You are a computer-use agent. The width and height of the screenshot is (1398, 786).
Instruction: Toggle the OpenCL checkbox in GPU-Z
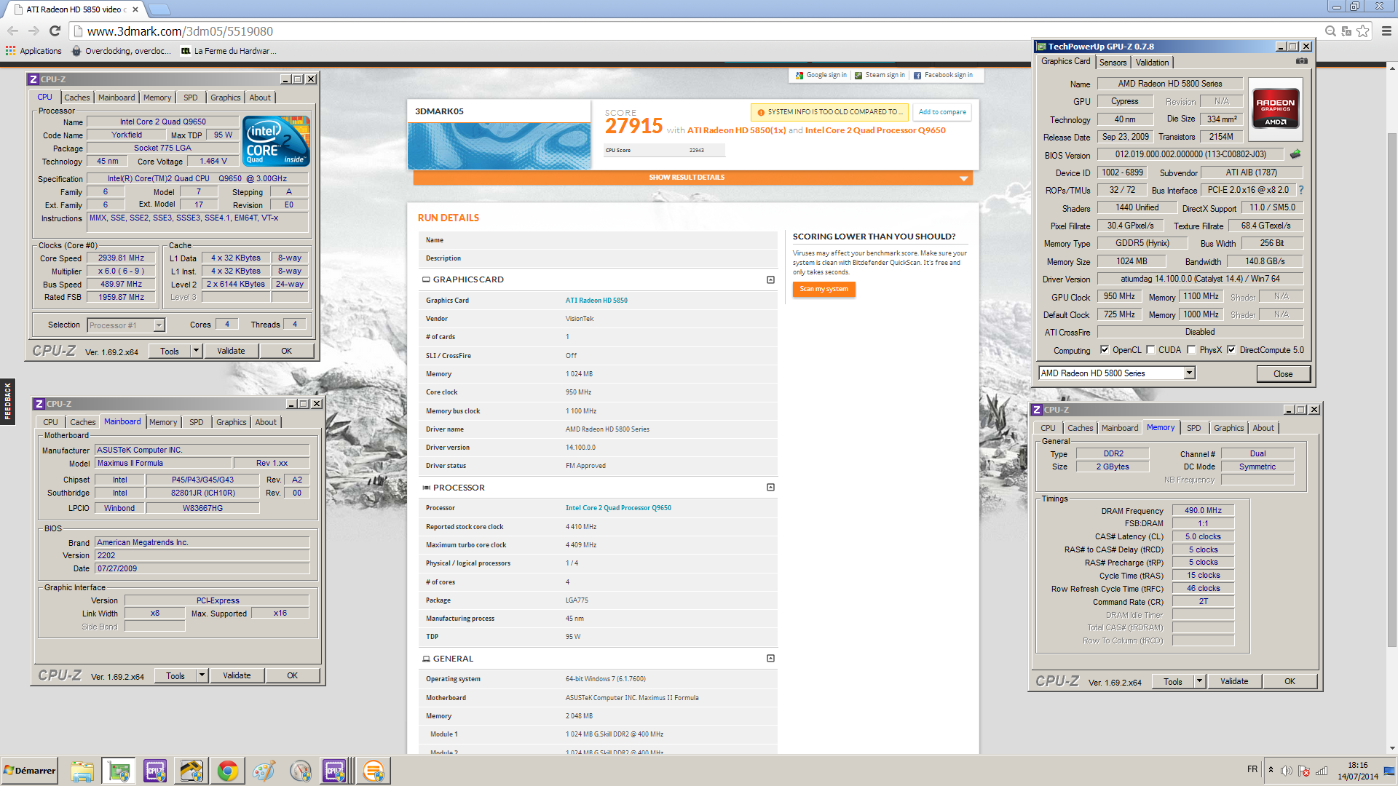coord(1105,350)
